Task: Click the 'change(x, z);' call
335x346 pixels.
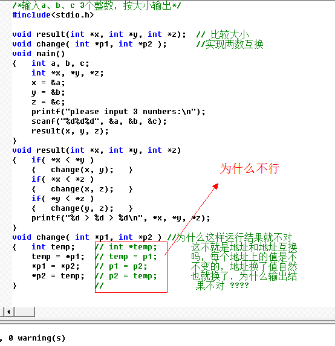Action: tap(82, 189)
